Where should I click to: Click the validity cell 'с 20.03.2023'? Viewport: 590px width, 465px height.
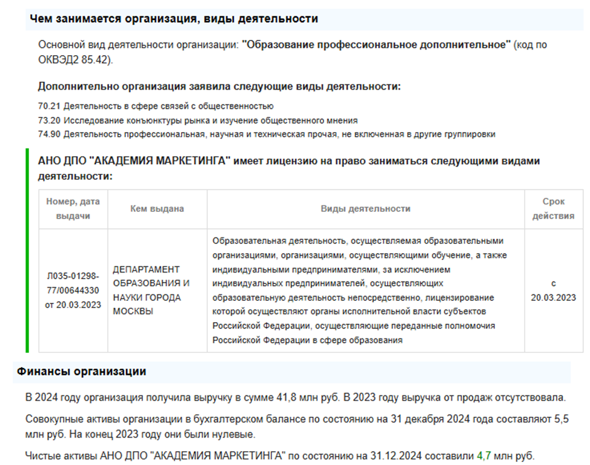click(x=554, y=291)
